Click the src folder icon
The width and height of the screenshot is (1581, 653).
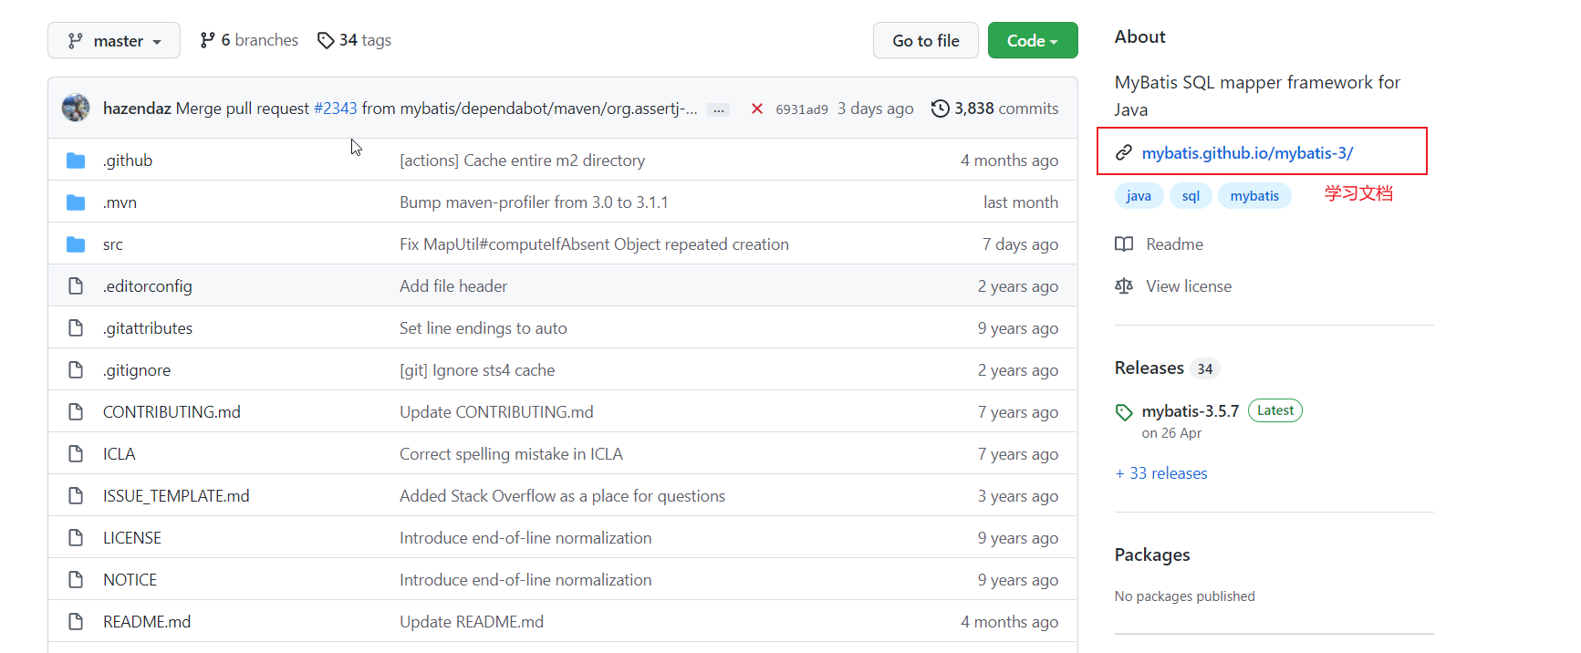tap(76, 244)
